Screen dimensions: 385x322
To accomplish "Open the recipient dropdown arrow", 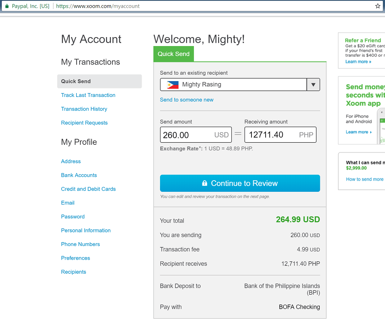I will pos(313,85).
